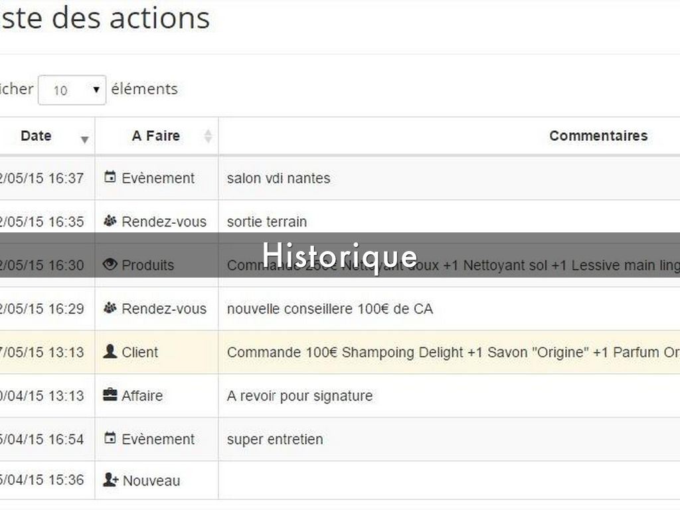680x510 pixels.
Task: Click the calendar icon beside 'salon vdi nantes'
Action: [110, 177]
